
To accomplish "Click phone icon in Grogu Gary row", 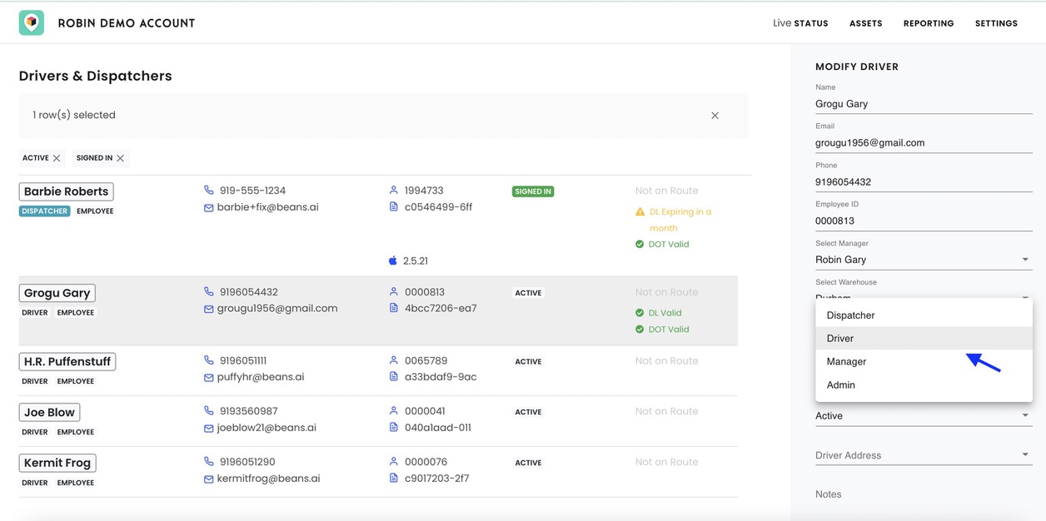I will point(209,292).
